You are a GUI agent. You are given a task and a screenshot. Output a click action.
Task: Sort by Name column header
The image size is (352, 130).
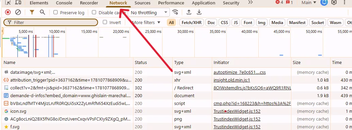pos(67,63)
